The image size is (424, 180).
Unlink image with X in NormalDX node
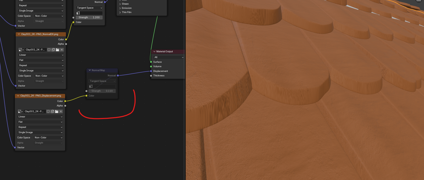click(62, 50)
